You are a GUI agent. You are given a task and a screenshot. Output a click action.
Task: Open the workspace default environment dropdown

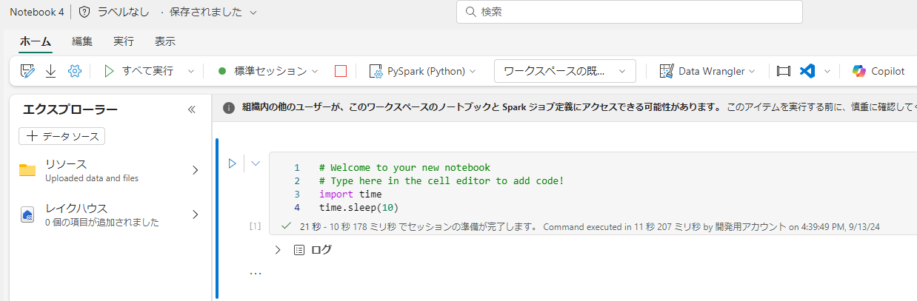tap(565, 71)
